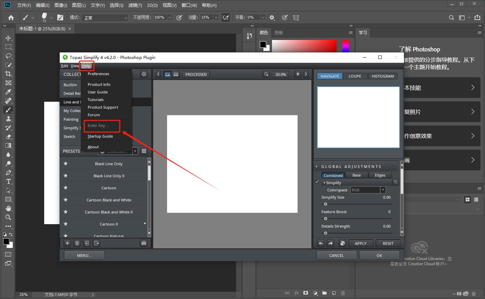Toggle star for Black Line Only preset

[x=66, y=164]
